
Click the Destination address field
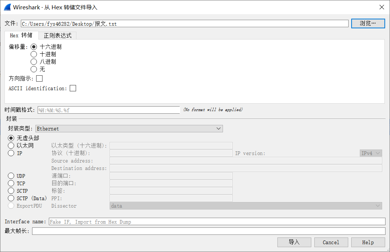click(246, 168)
